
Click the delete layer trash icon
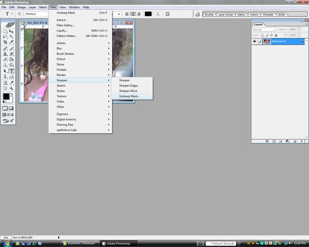[x=301, y=141]
